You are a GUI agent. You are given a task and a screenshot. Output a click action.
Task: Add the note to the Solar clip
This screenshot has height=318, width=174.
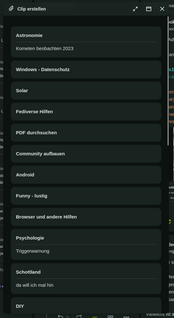click(x=86, y=91)
